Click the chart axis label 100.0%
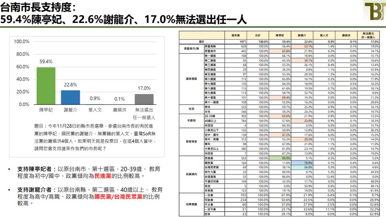Image resolution: width=386 pixels, height=217 pixels. tap(21, 41)
